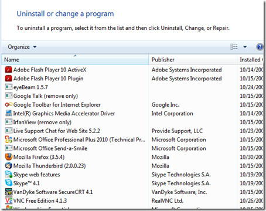Click the Microsoft Office Professional Plus icon
The height and width of the screenshot is (211, 266).
click(8, 139)
